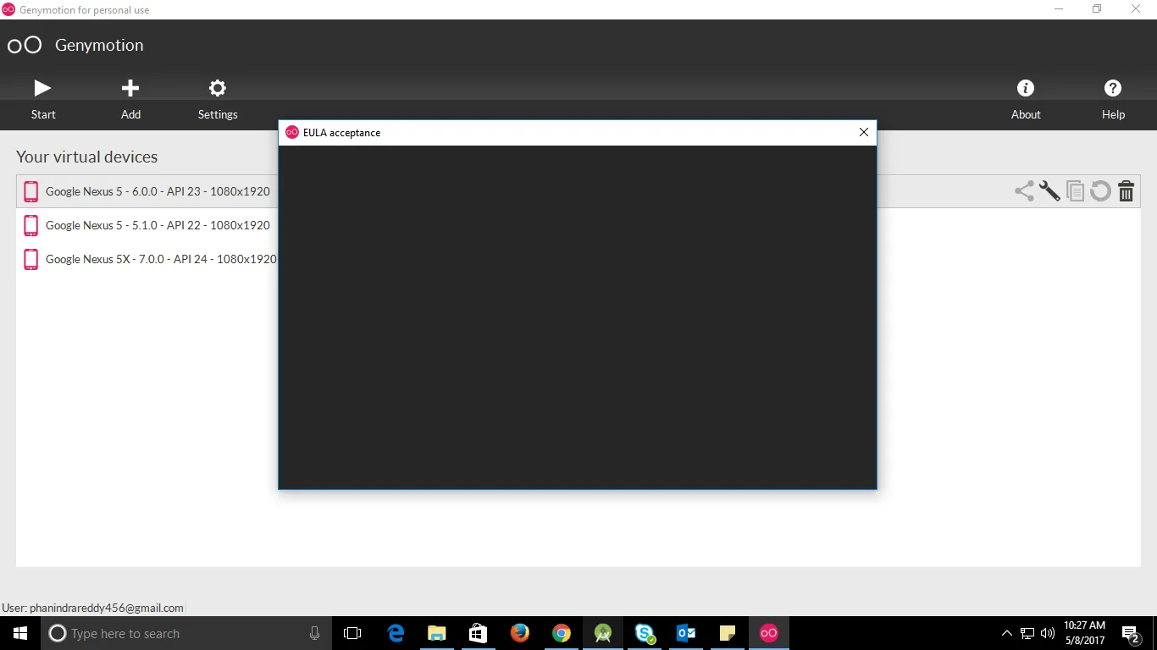Click phone icon of Nexus 5 6.0.0 row
Image resolution: width=1157 pixels, height=650 pixels.
coord(31,191)
